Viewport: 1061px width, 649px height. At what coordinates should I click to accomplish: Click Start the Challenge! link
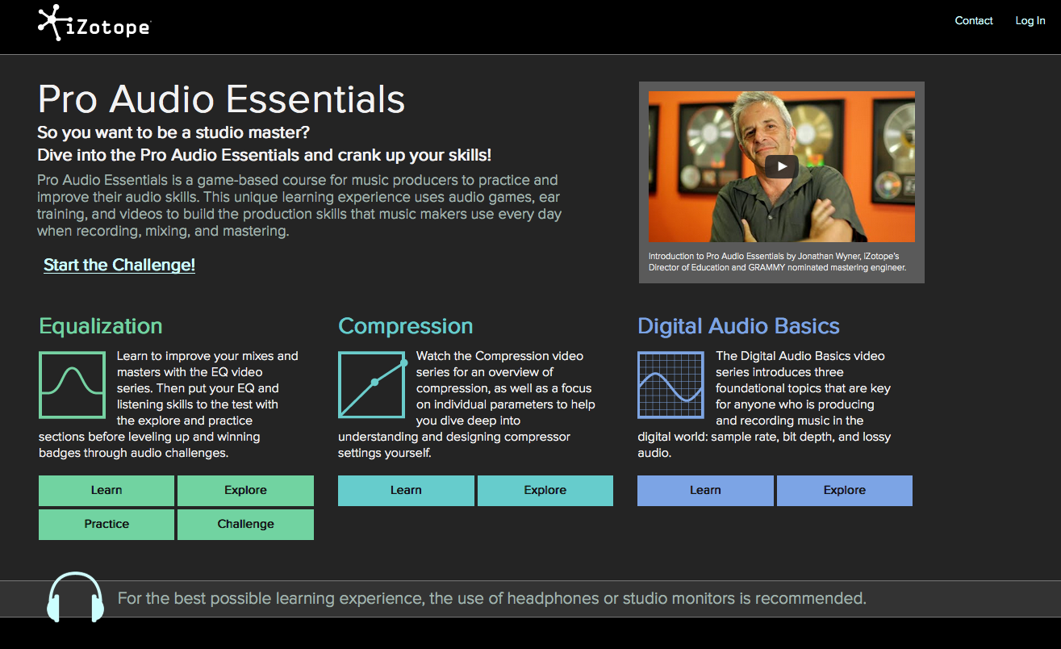[x=119, y=265]
